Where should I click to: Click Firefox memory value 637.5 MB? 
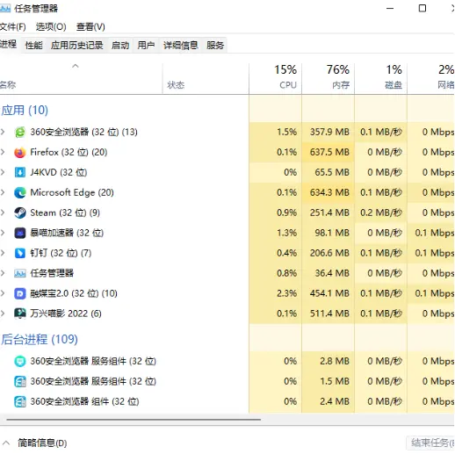[x=329, y=152]
